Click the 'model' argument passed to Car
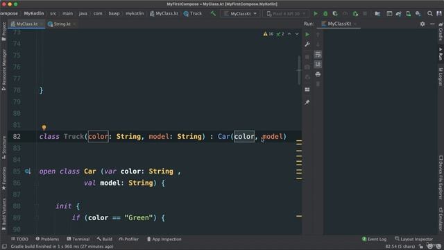The width and height of the screenshot is (444, 250). click(x=273, y=136)
